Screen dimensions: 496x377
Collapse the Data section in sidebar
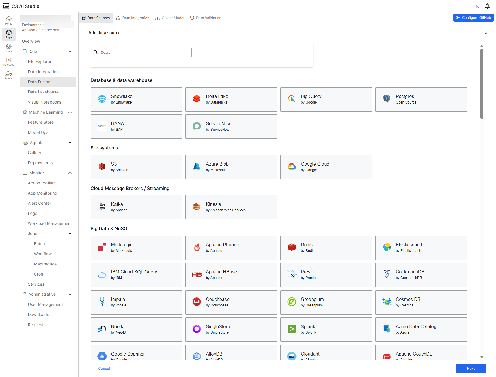[70, 51]
